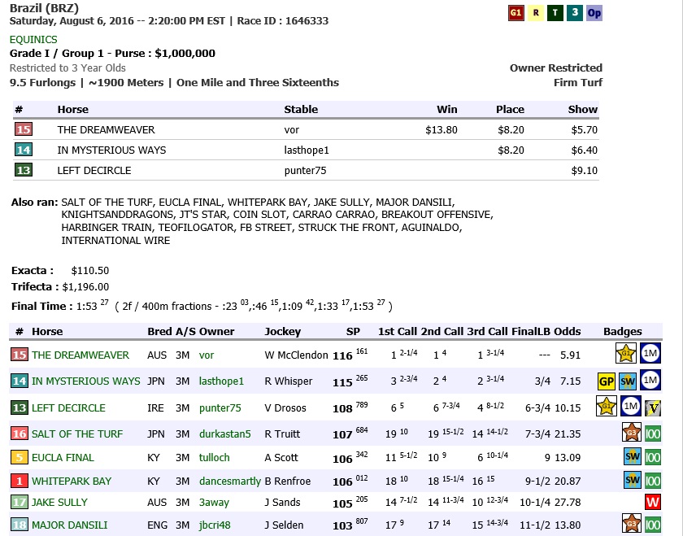
Task: Open THE DREAMWEAVER horse page in results table
Action: (80, 355)
